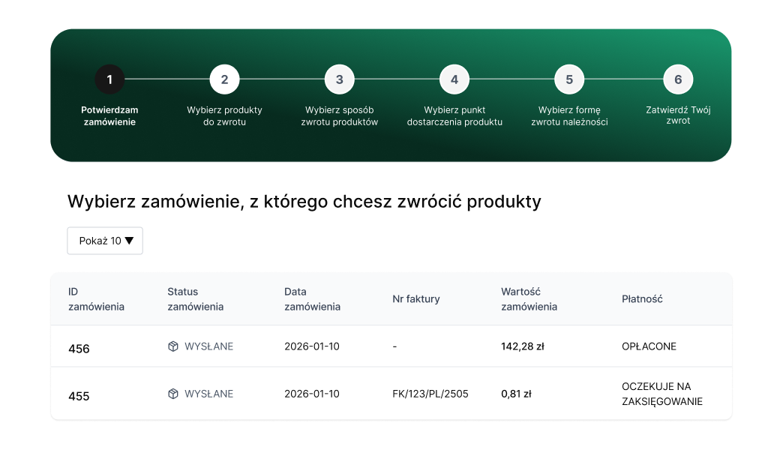The width and height of the screenshot is (780, 450).
Task: Click the "Data zamówienia" column header
Action: tap(313, 299)
